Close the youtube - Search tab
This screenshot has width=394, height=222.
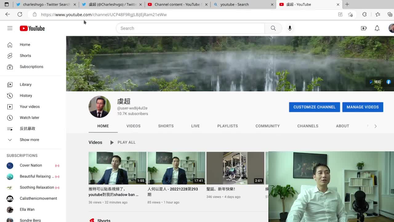(272, 4)
